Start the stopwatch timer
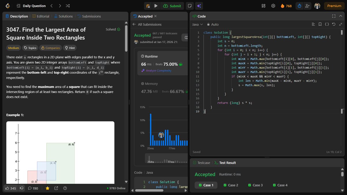The width and height of the screenshot is (347, 195). click(x=300, y=6)
